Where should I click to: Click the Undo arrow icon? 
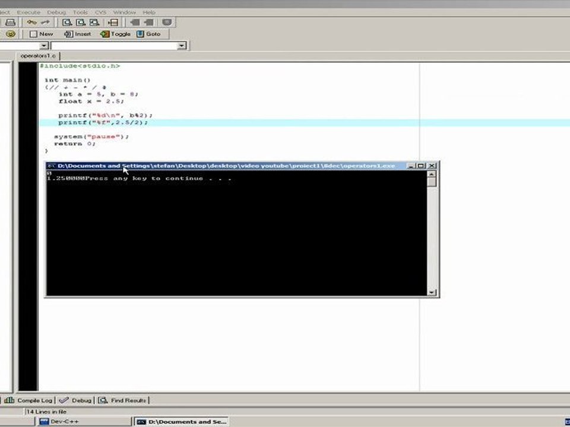point(31,23)
